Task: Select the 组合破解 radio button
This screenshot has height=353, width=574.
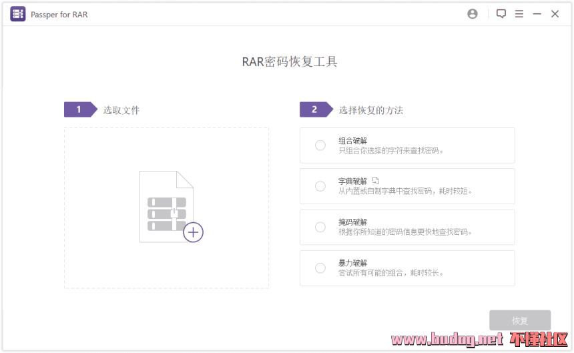Action: (320, 145)
